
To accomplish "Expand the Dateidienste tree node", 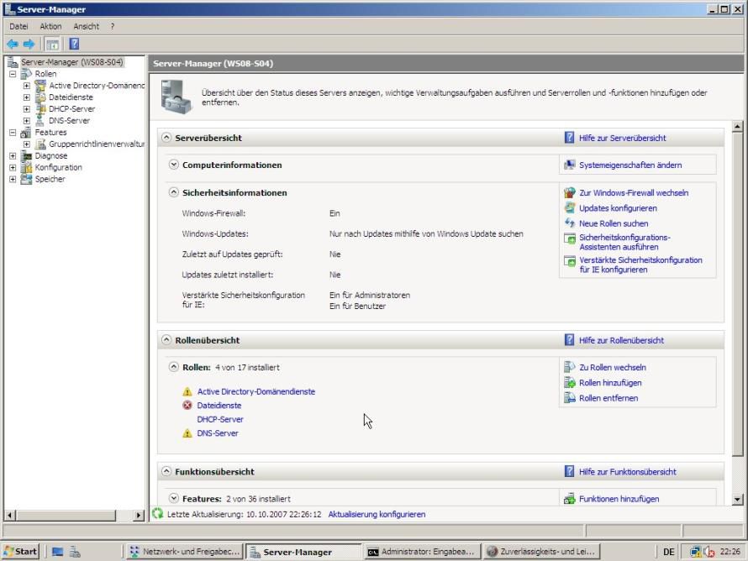I will (x=27, y=97).
